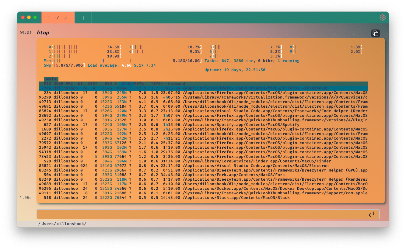This screenshot has width=406, height=250.
Task: Open a new terminal tab with the plus icon
Action: tap(83, 18)
